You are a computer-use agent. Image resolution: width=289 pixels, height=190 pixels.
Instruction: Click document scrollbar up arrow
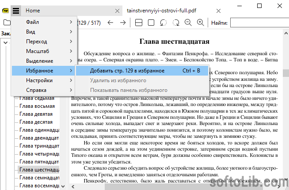click(x=286, y=33)
